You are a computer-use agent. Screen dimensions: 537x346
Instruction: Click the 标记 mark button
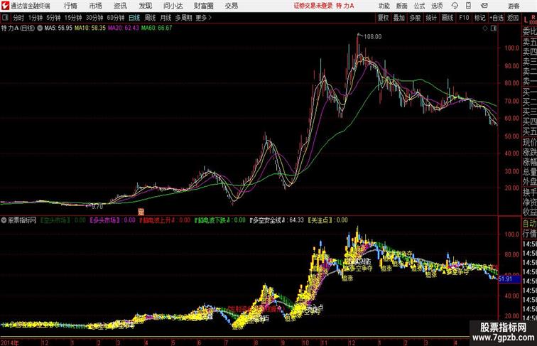(479, 18)
